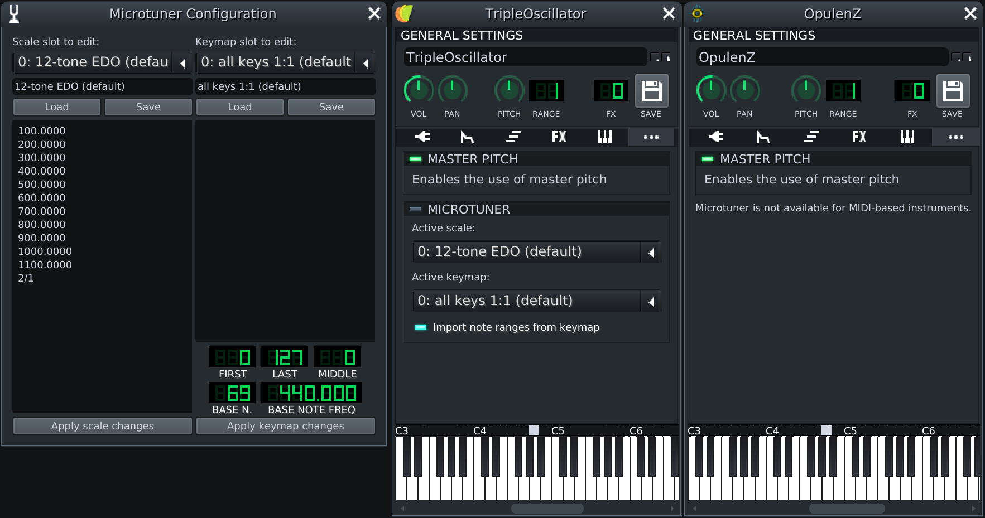
Task: Click the LAST key 127 display
Action: (285, 357)
